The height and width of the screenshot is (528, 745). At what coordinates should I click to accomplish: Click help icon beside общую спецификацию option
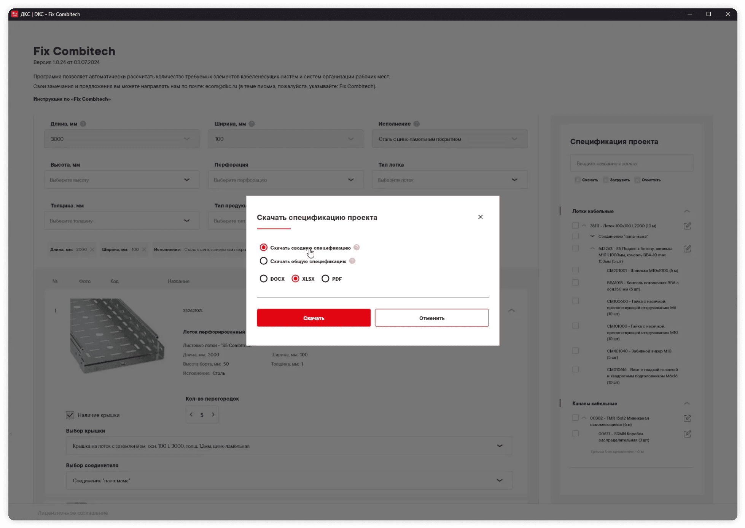(x=352, y=261)
